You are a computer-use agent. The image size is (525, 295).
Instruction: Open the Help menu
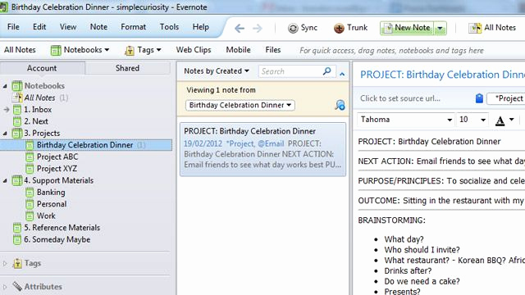pos(200,27)
